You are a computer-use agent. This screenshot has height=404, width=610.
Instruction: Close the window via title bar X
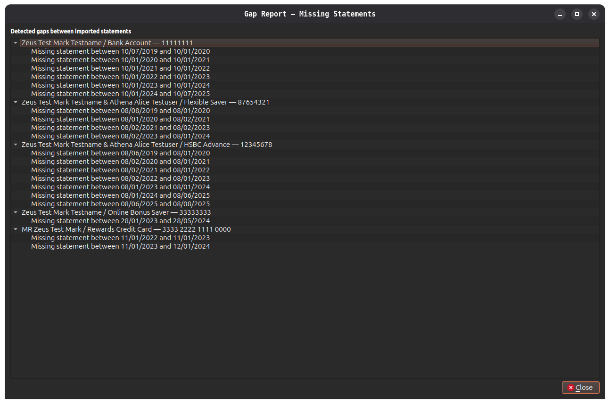[x=594, y=14]
